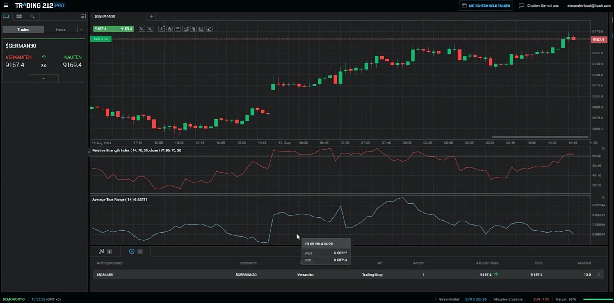Click the zoom out chart magnifier

[142, 29]
